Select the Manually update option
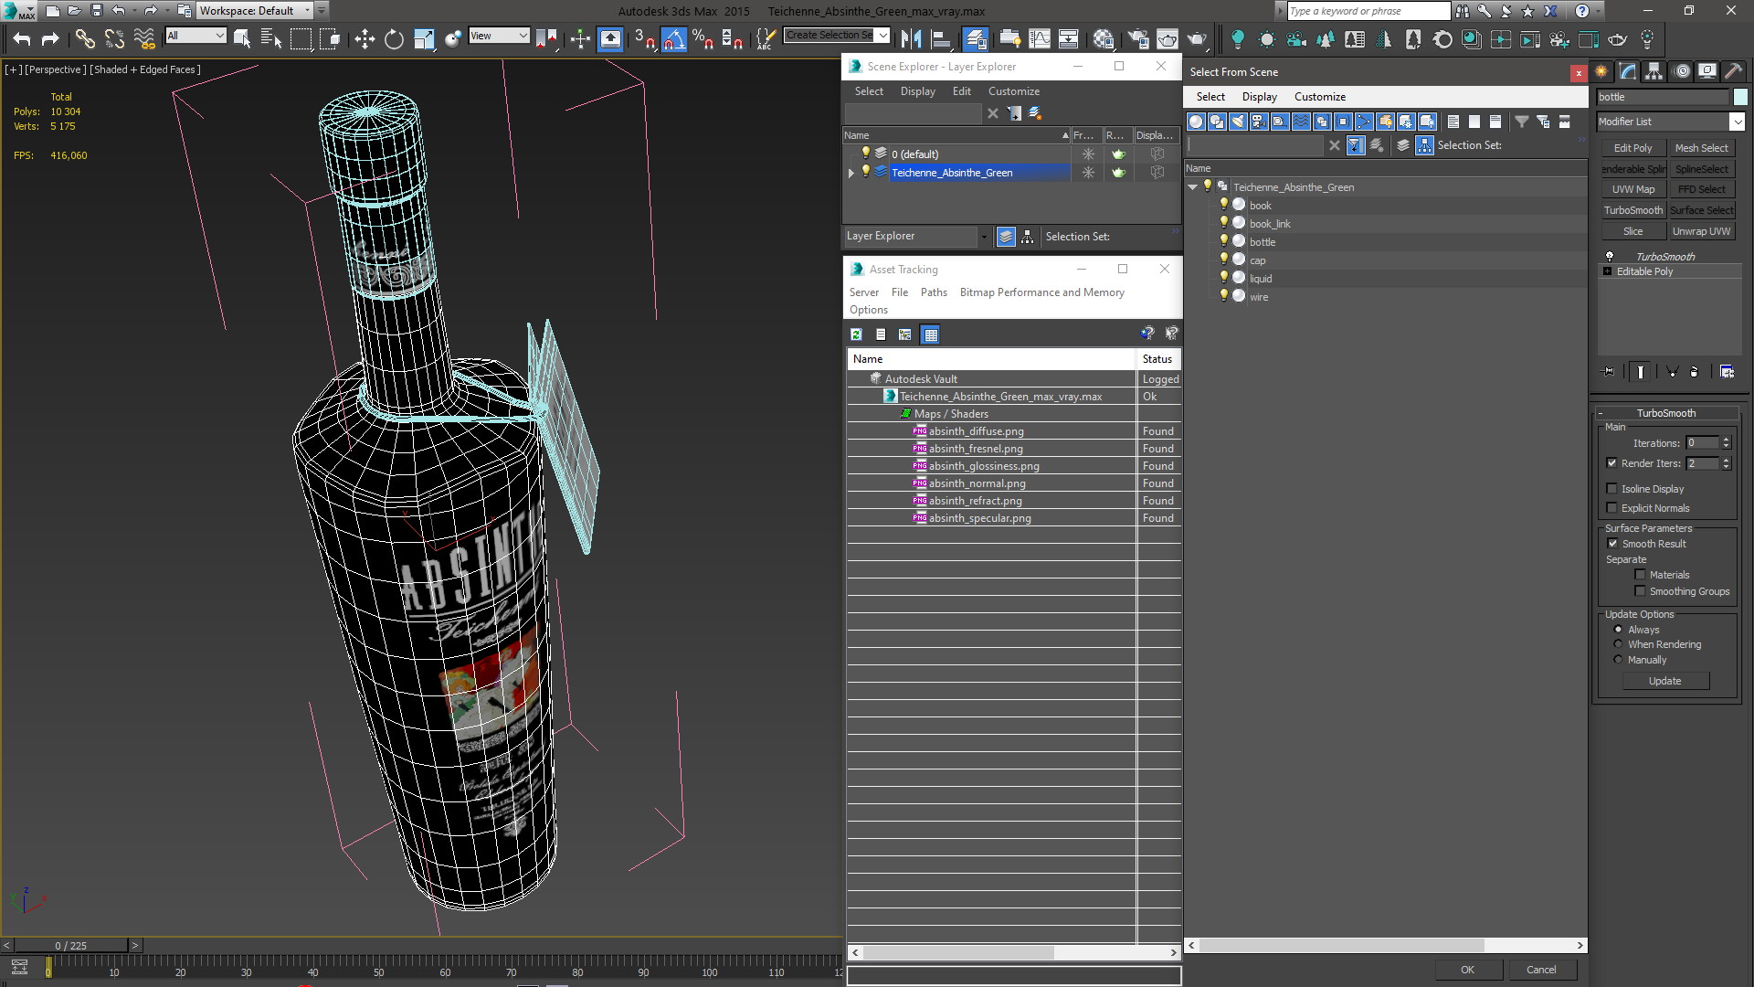This screenshot has width=1754, height=987. [1618, 660]
